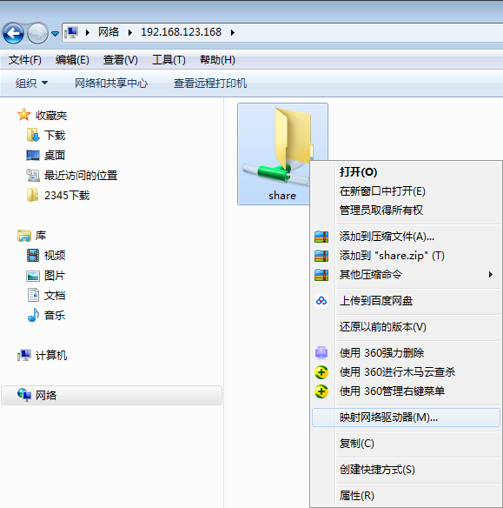Open the 帮助(H) menu

pos(217,60)
